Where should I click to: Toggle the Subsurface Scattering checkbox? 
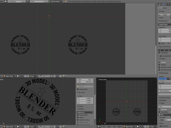click(x=160, y=67)
